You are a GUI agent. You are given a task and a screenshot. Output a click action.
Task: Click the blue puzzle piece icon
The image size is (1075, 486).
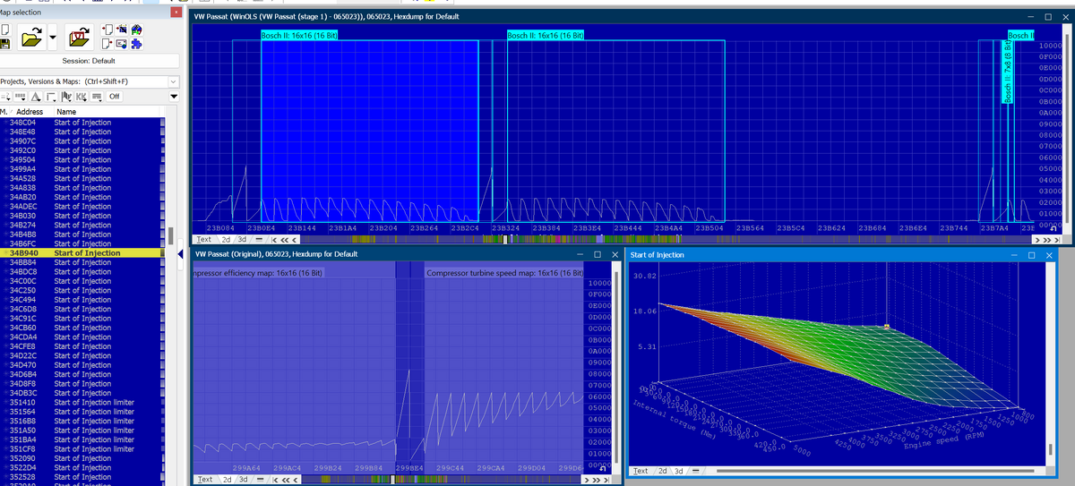tap(136, 44)
